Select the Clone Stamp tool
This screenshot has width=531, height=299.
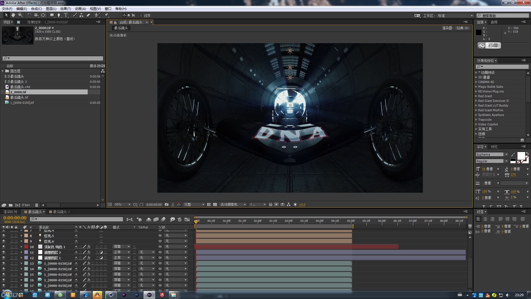[x=81, y=15]
